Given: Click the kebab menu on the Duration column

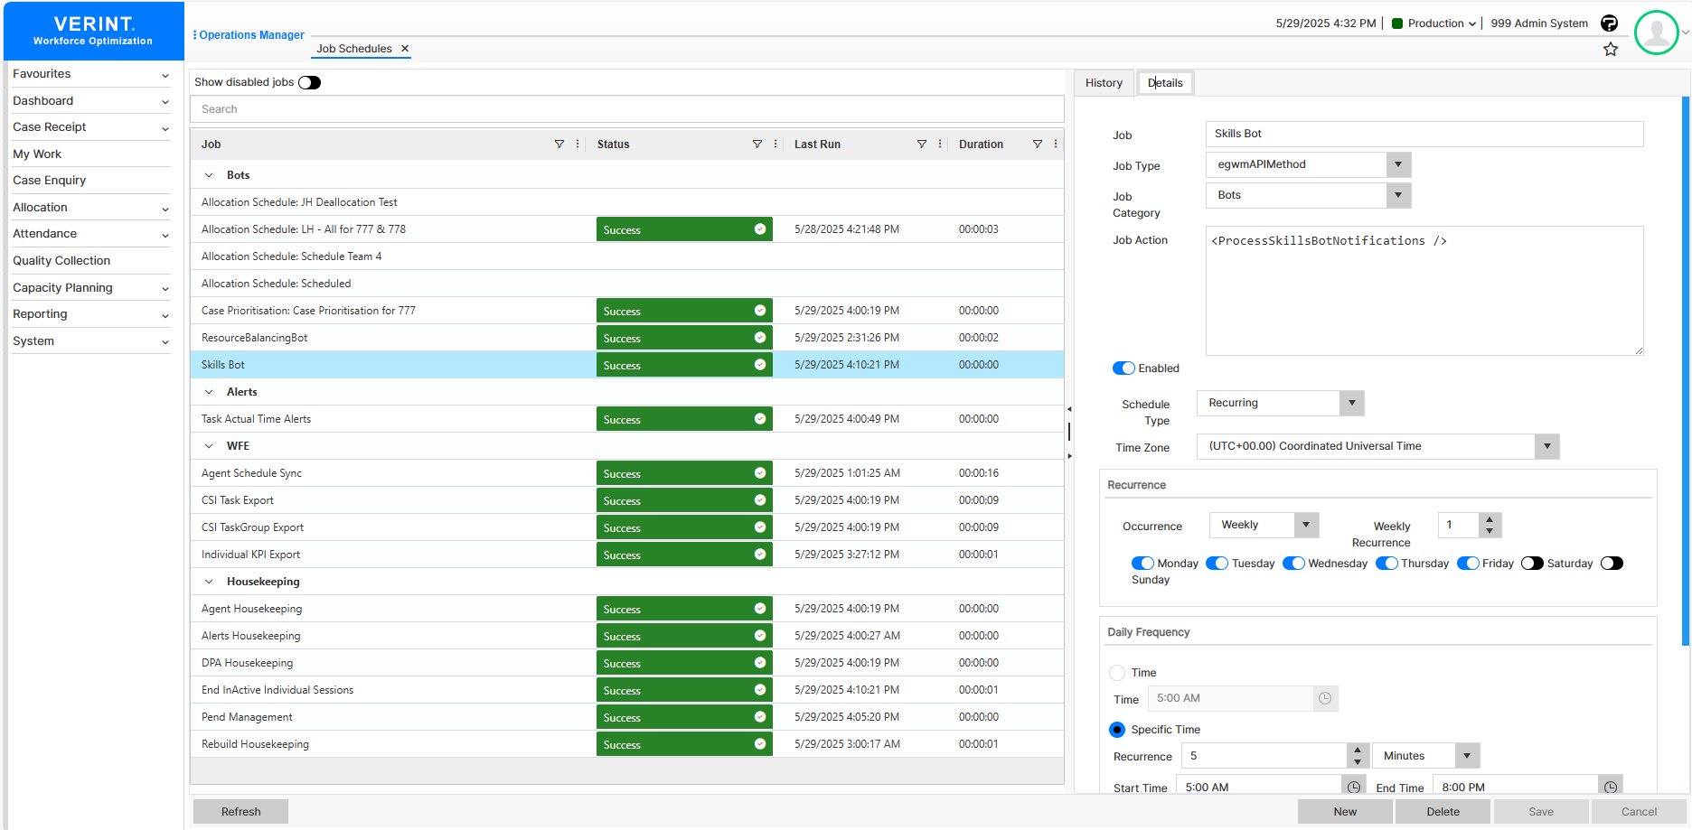Looking at the screenshot, I should (1055, 144).
